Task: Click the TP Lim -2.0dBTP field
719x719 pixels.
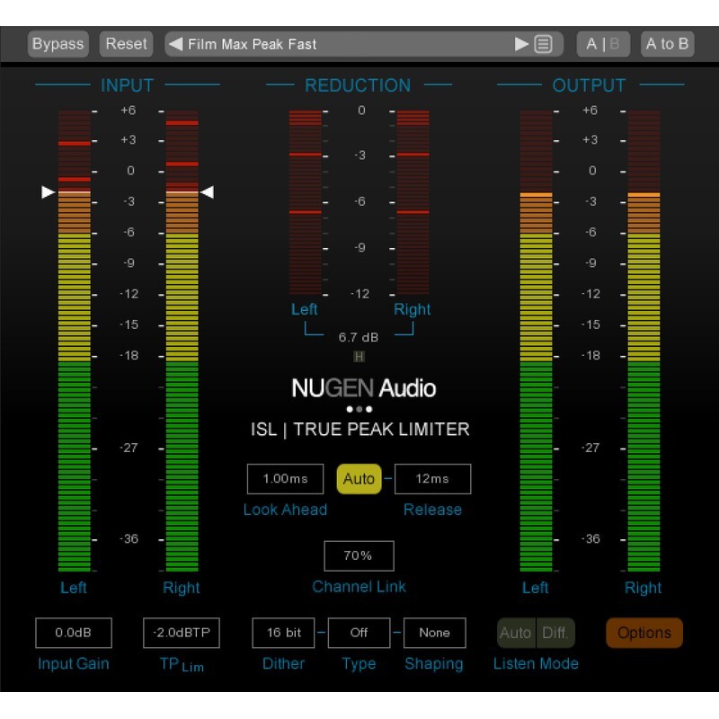Action: tap(182, 633)
